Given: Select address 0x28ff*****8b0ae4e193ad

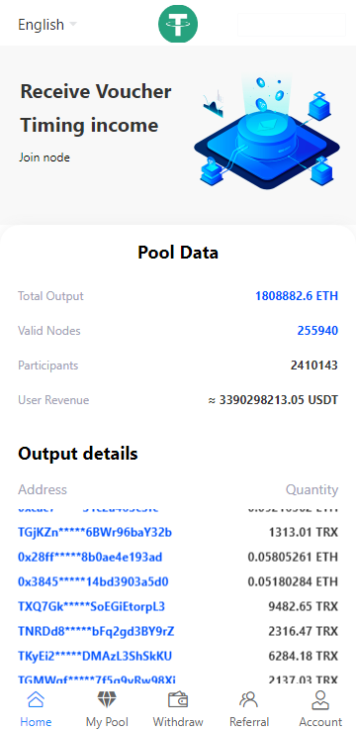Looking at the screenshot, I should (x=90, y=557).
